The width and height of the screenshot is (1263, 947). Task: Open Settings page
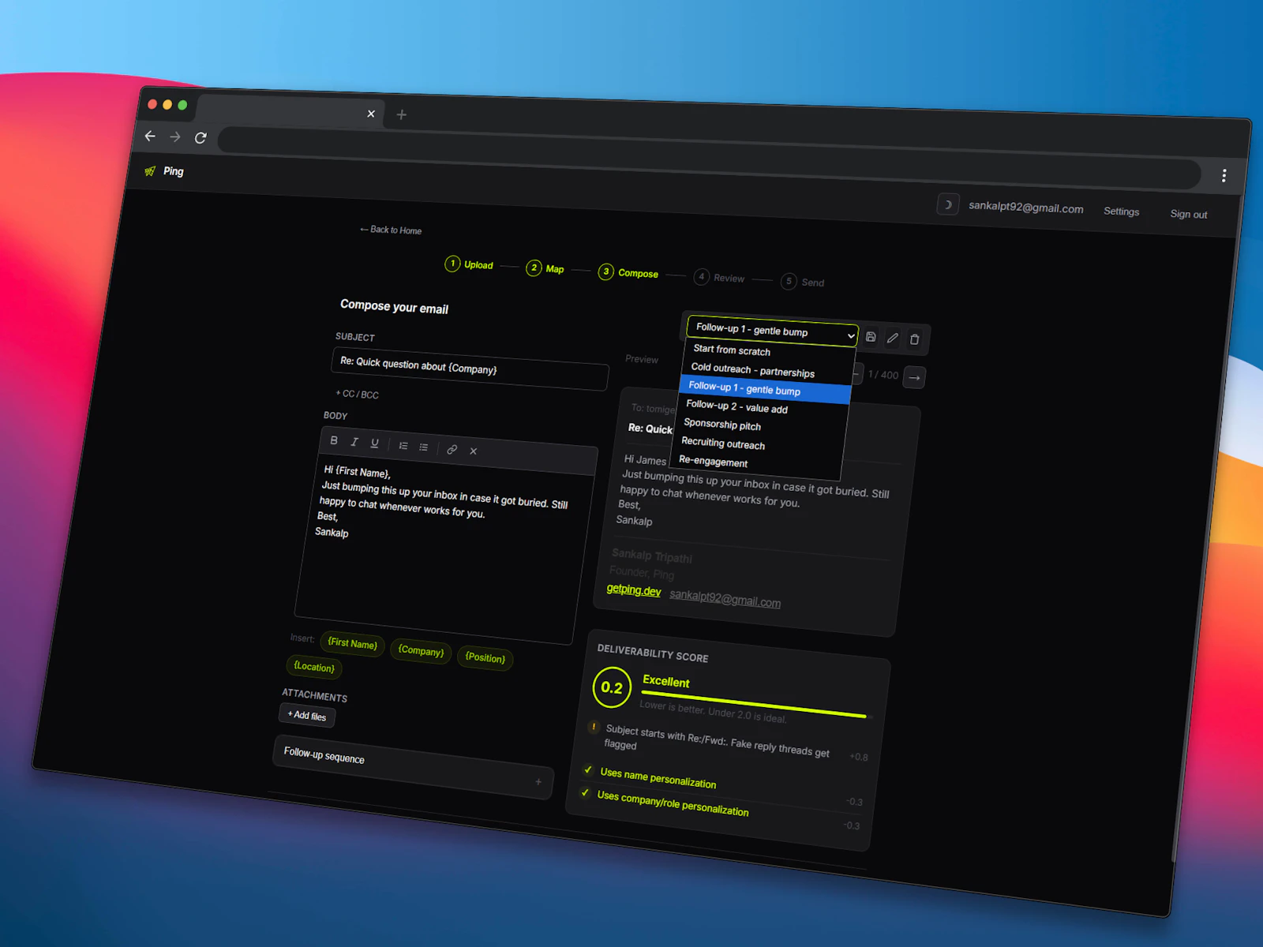[1121, 211]
